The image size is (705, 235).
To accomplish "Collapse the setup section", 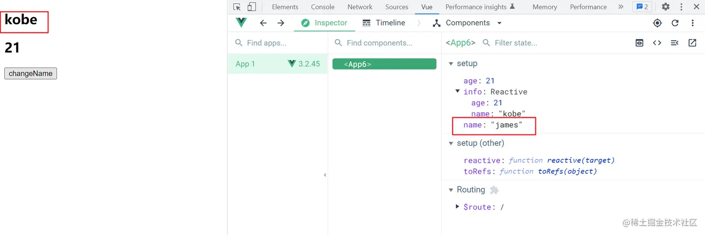I will point(451,64).
